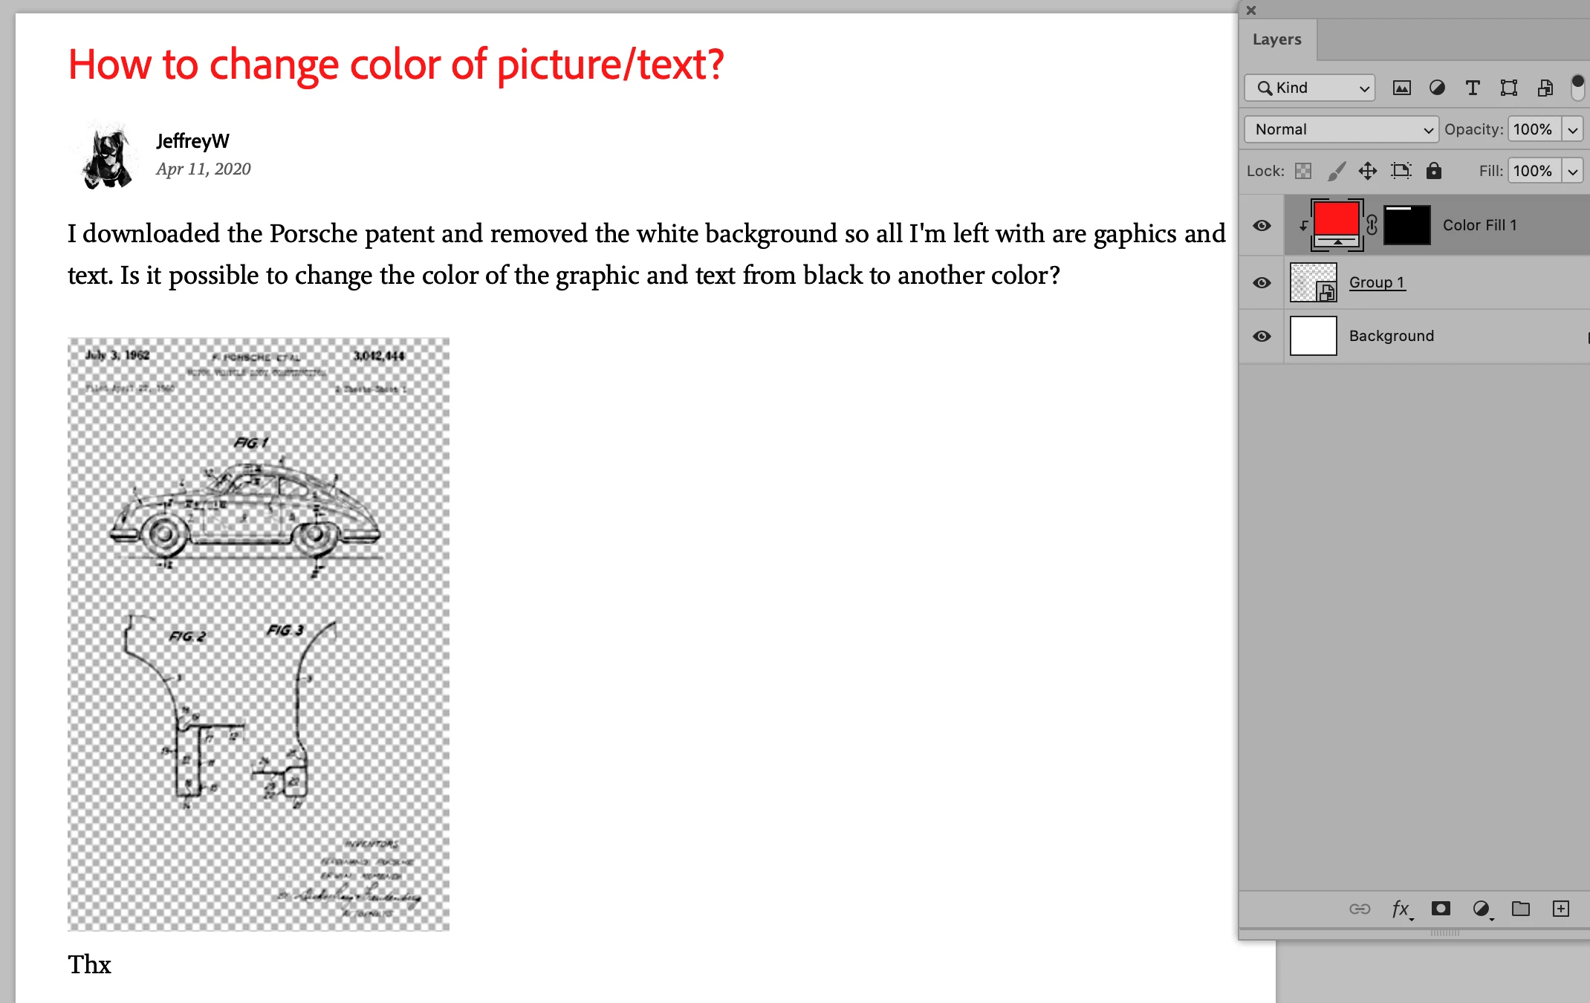Filter for shape layers icon
This screenshot has height=1003, width=1590.
point(1508,88)
